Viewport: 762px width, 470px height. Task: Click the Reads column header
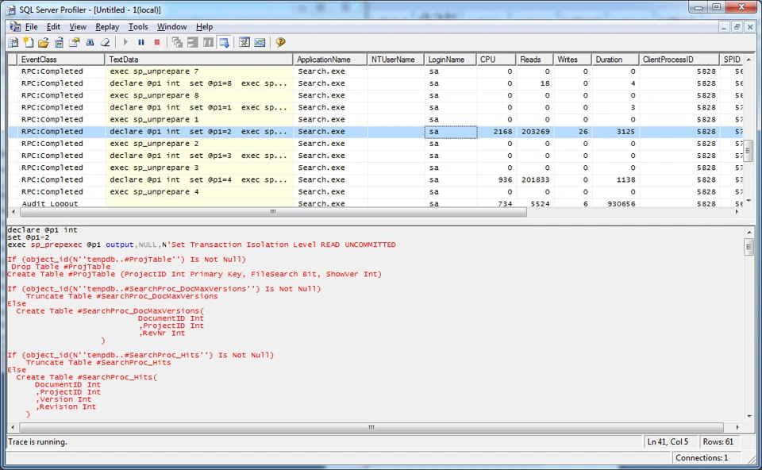click(x=534, y=60)
